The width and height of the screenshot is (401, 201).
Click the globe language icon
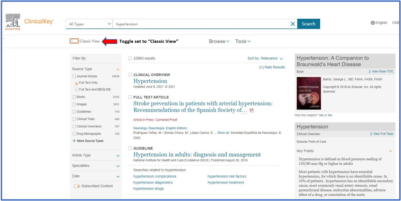coord(372,23)
